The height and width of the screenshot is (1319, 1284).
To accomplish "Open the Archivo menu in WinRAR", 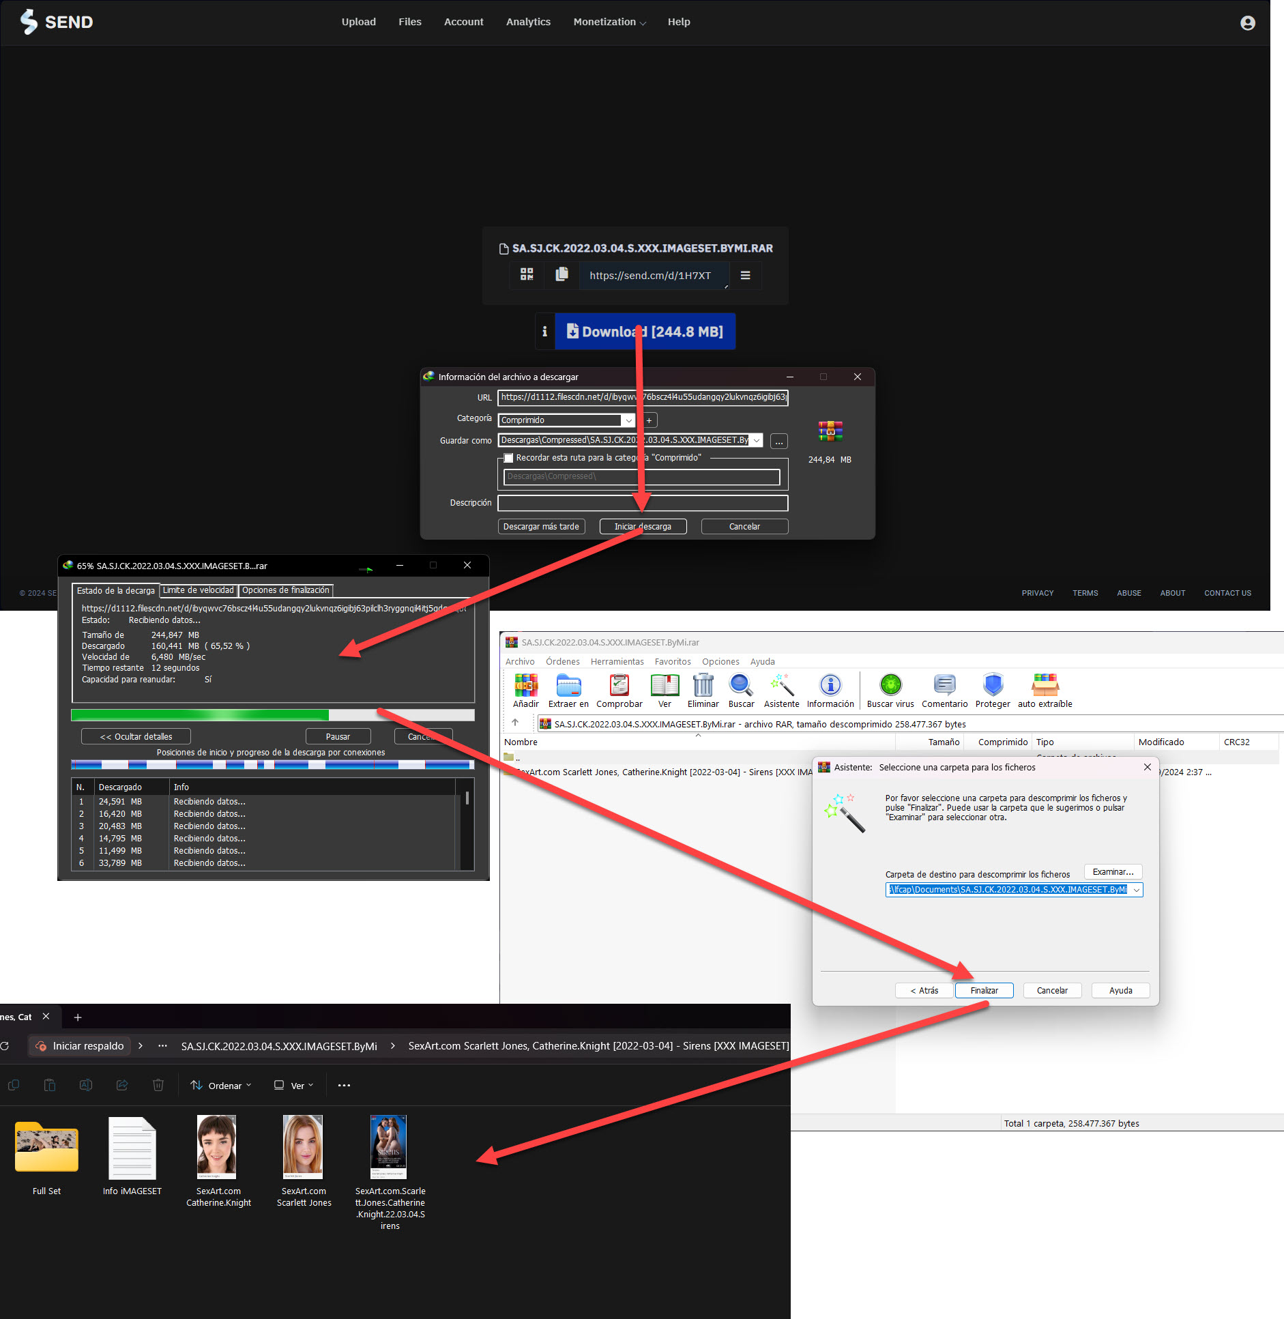I will pyautogui.click(x=520, y=661).
